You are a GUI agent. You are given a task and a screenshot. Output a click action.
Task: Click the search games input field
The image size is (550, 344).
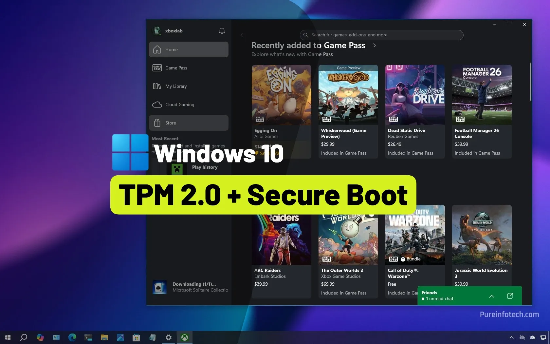pyautogui.click(x=381, y=35)
